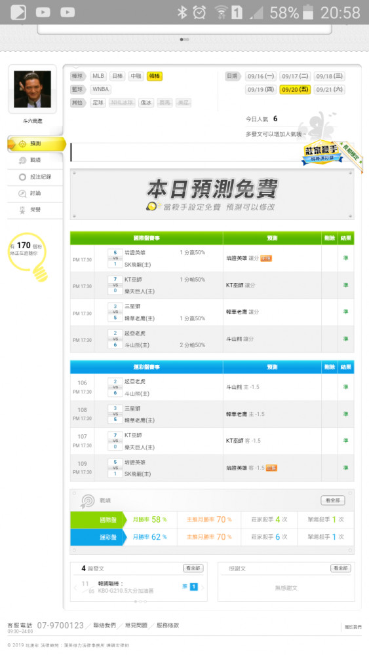Open 投注紀錄 in the sidebar
The image size is (369, 655).
point(35,177)
